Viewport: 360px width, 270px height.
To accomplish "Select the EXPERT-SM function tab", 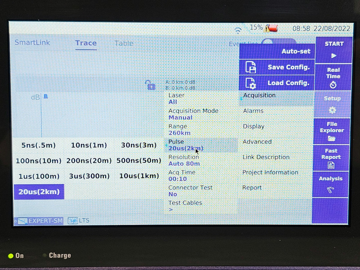I will 39,221.
